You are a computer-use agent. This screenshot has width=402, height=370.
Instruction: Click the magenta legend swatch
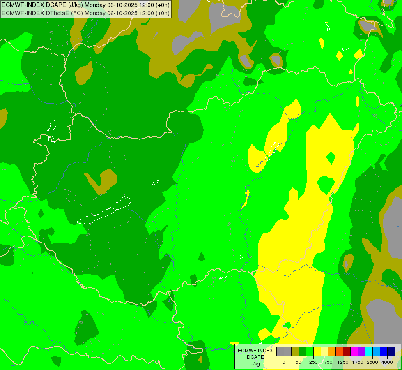[x=354, y=351]
